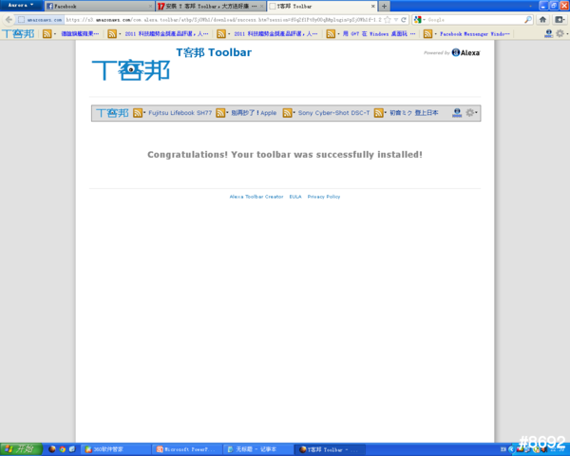Click the fourth RSS feed icon in the browser toolbar
Screen dimensions: 570x456
pyautogui.click(x=331, y=34)
